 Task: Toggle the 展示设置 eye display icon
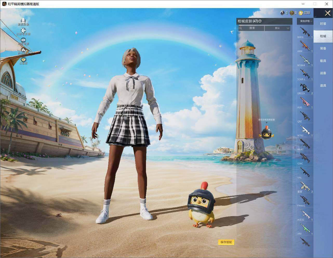pos(23,40)
